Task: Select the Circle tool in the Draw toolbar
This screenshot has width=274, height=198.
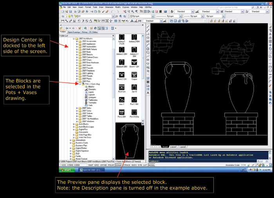Action: [148, 49]
